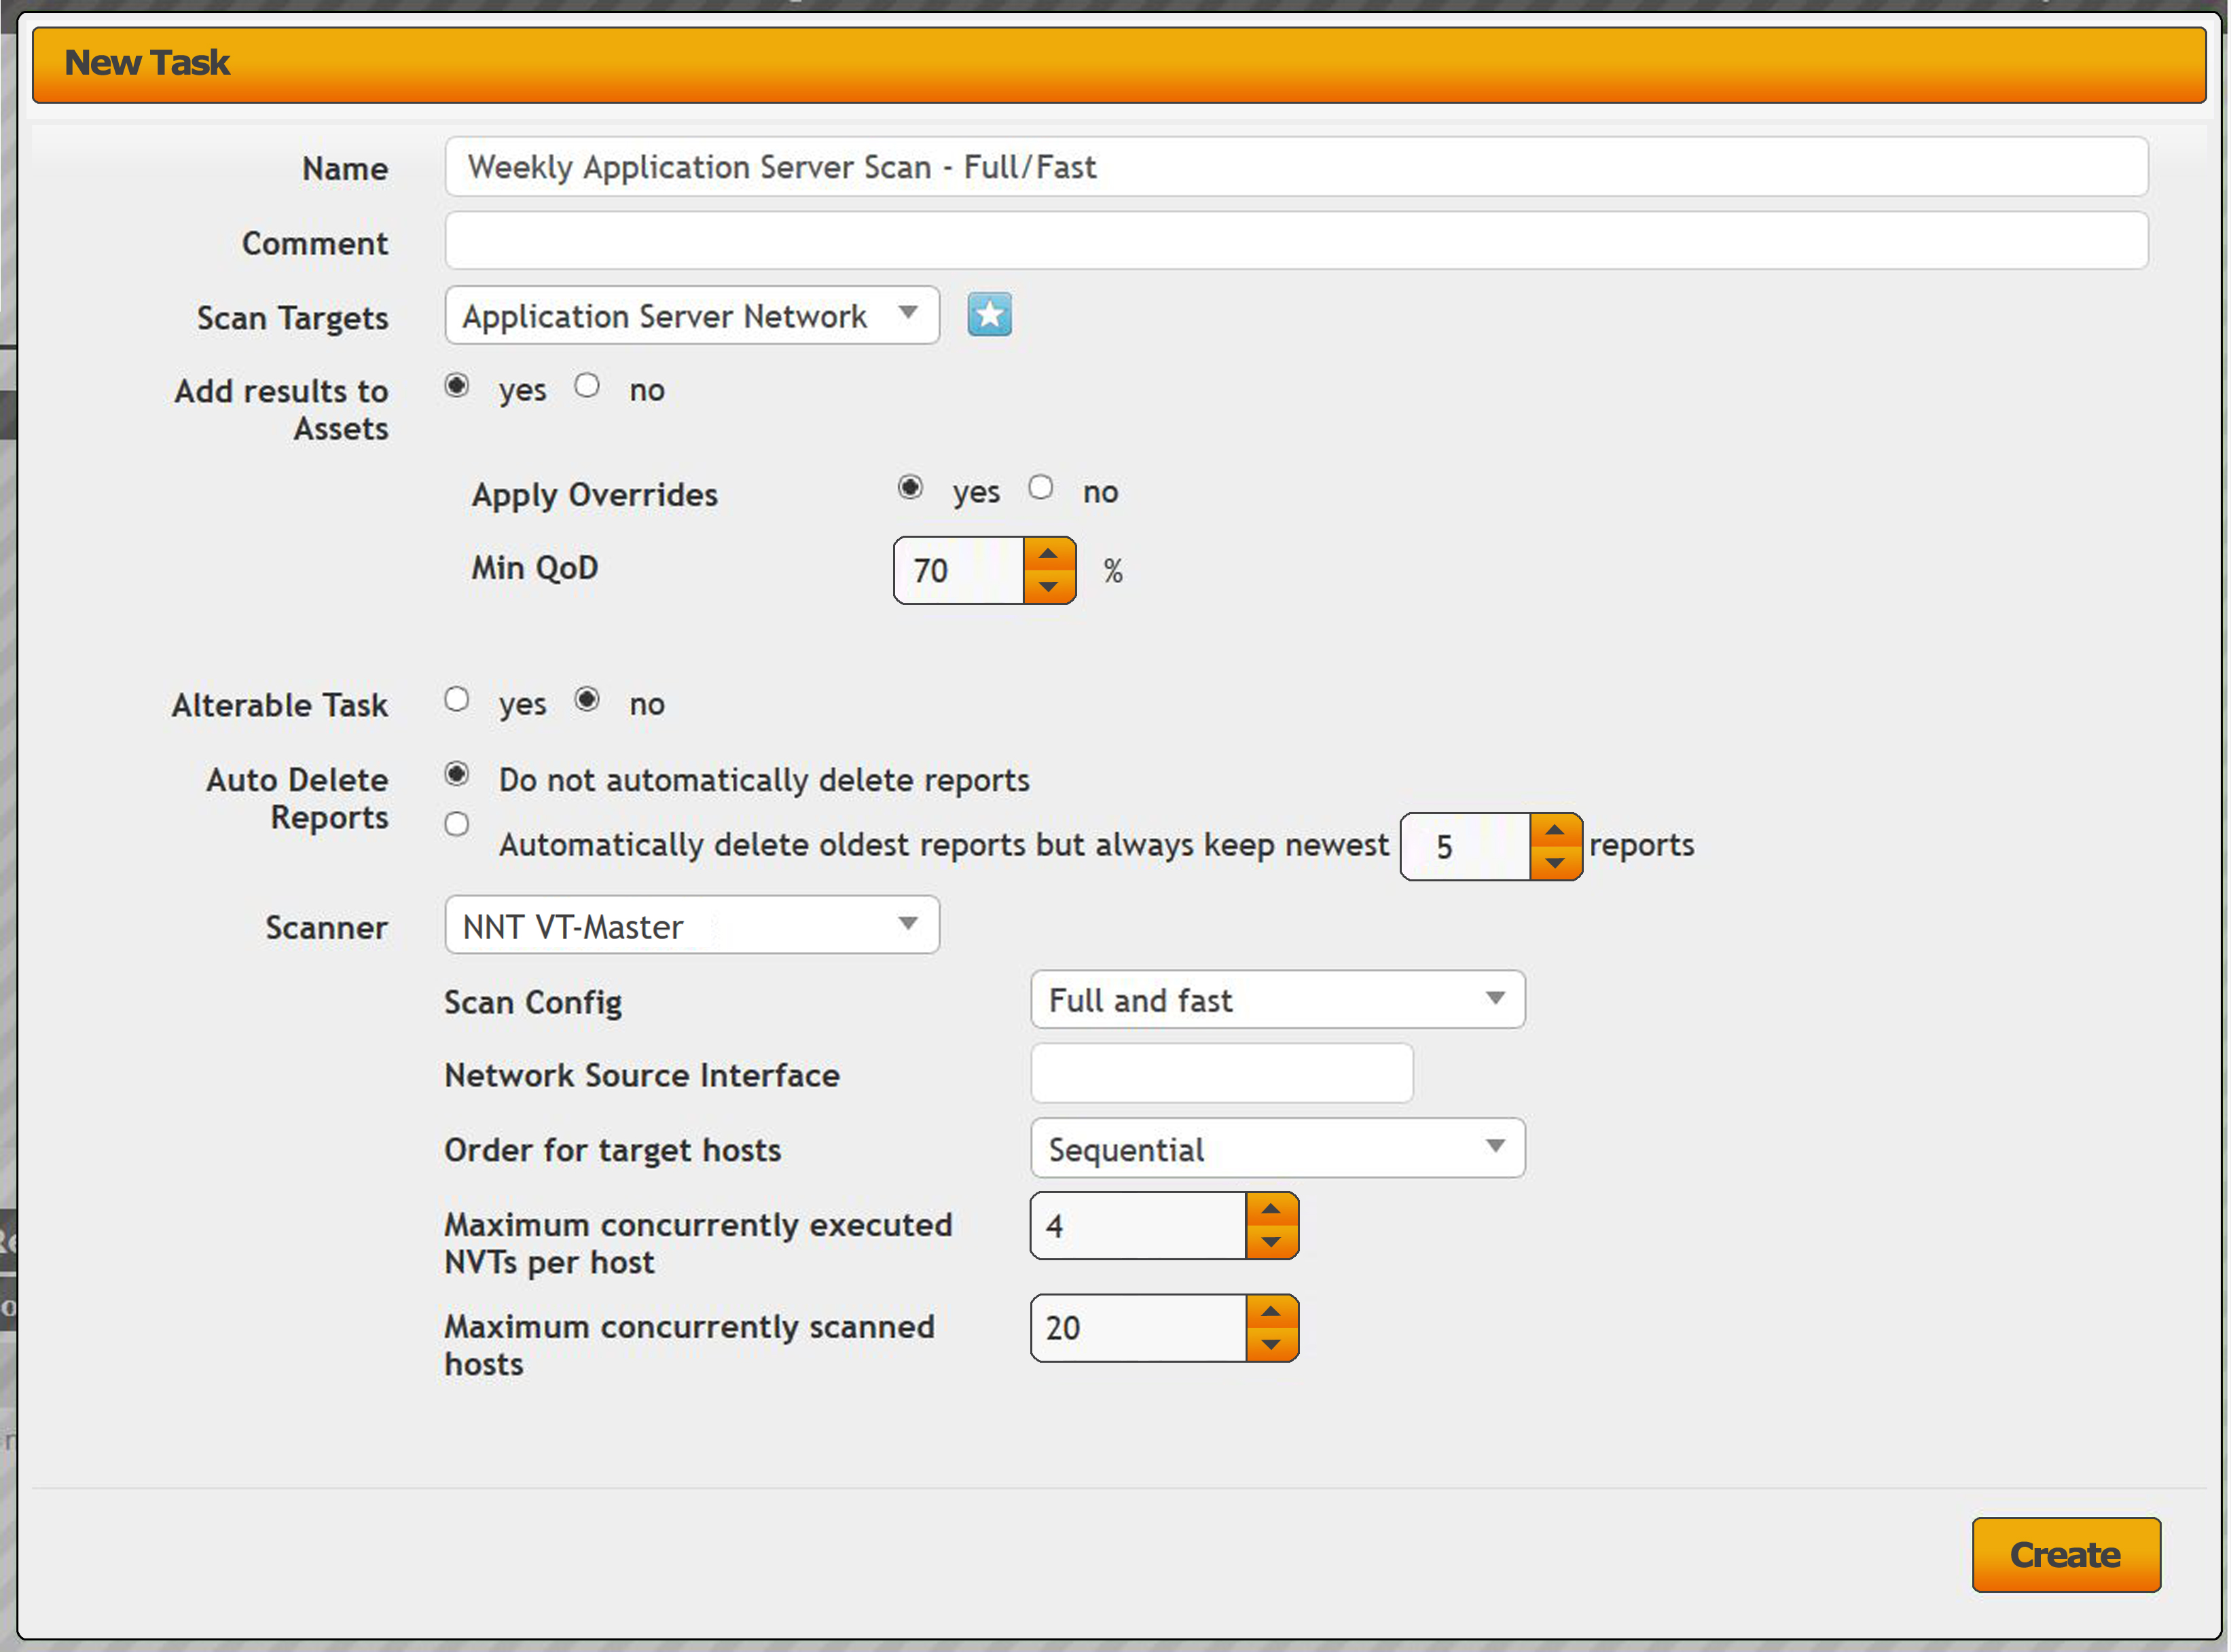Viewport: 2231px width, 1652px height.
Task: Decrease newest reports count down arrow
Action: 1554,863
